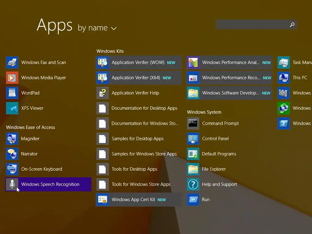The image size is (312, 234).
Task: Open the Tools for Windows Store Apps icon
Action: point(103,184)
